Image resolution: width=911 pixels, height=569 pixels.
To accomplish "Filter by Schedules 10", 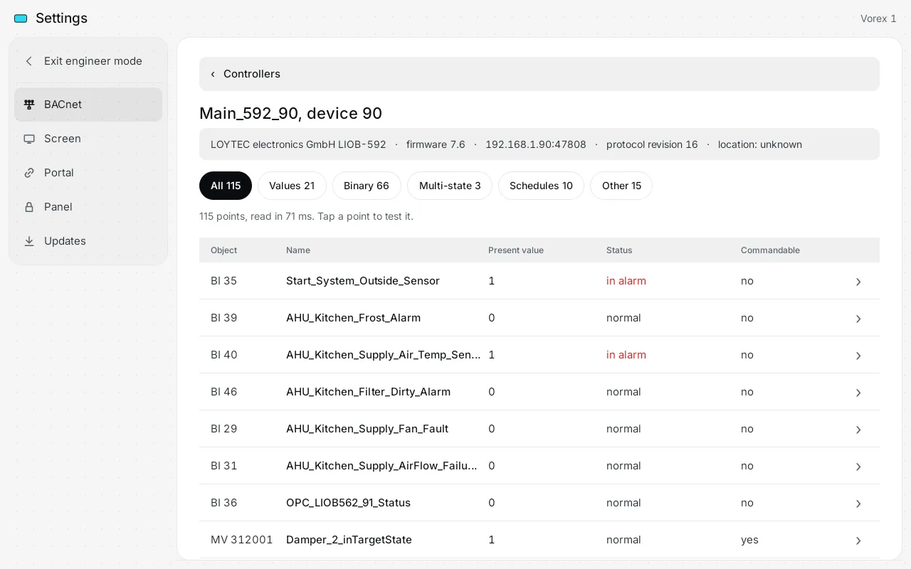I will point(541,186).
